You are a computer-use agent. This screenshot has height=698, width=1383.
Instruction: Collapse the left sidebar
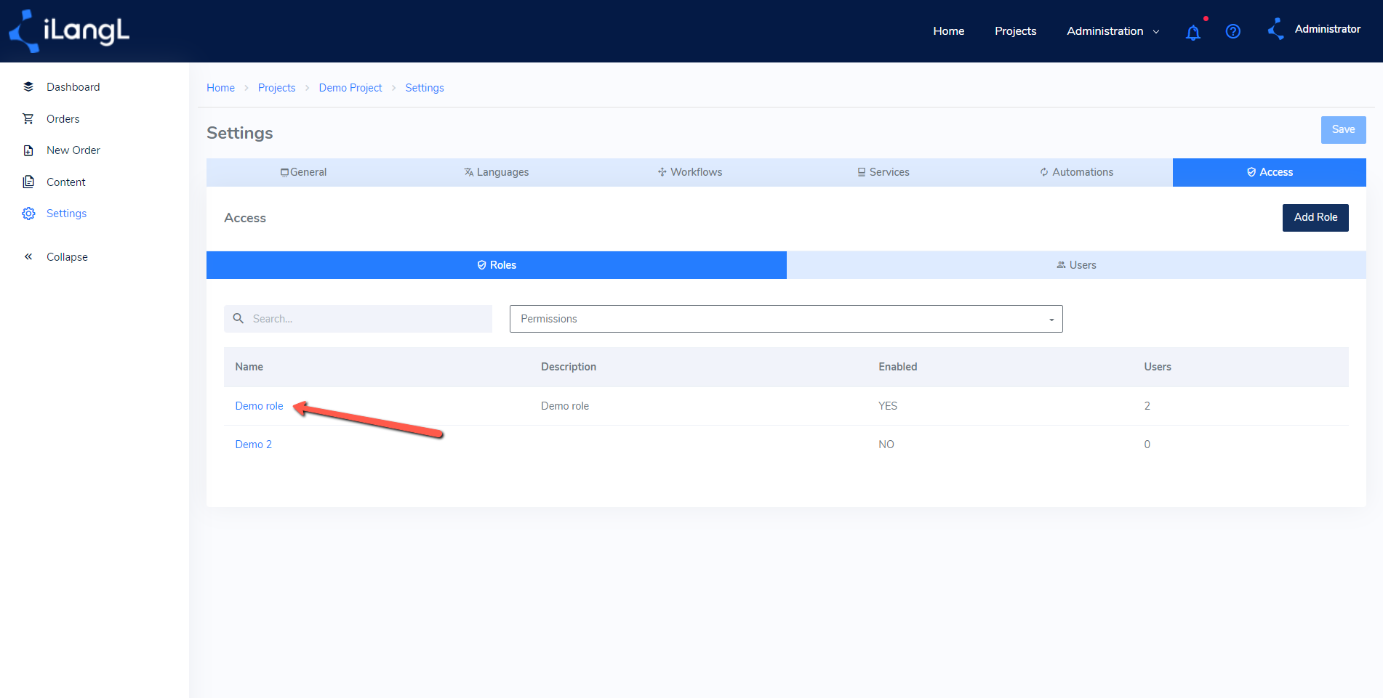tap(28, 256)
